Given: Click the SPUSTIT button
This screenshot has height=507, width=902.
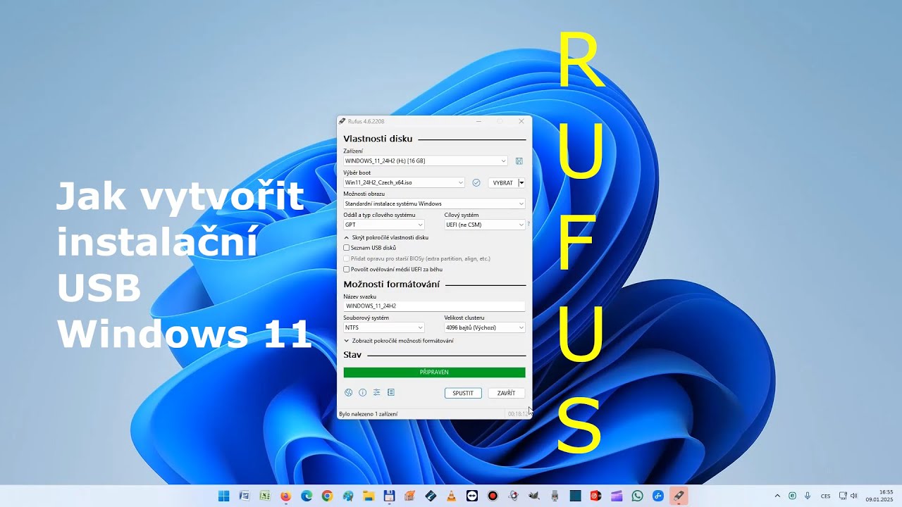Looking at the screenshot, I should [x=463, y=393].
